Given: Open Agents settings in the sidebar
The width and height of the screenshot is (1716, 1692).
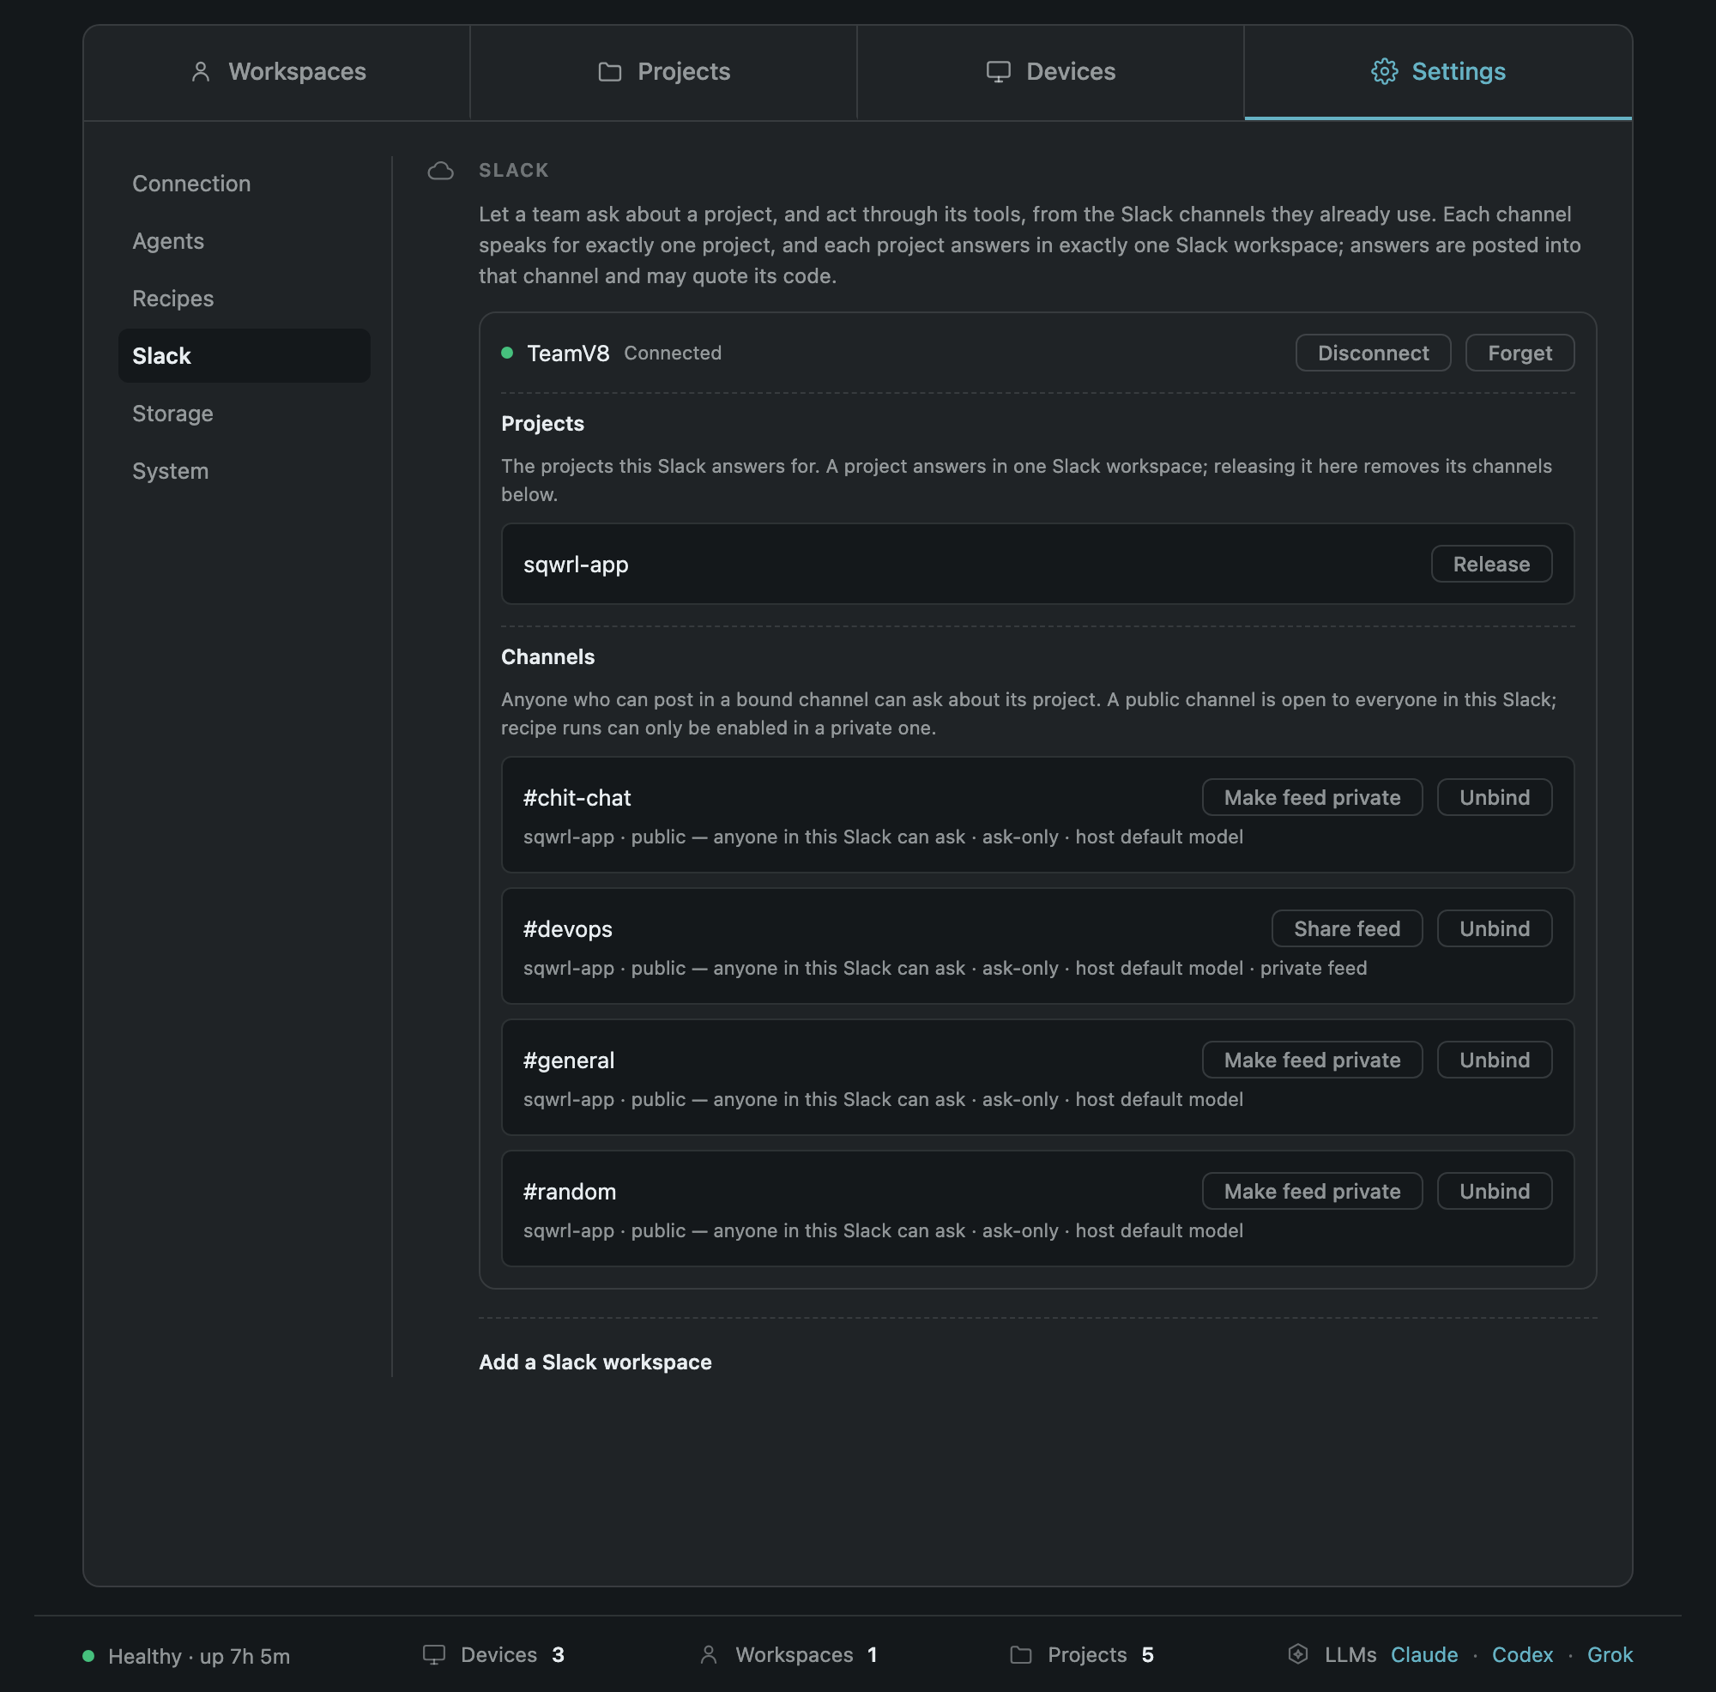Looking at the screenshot, I should [245, 242].
